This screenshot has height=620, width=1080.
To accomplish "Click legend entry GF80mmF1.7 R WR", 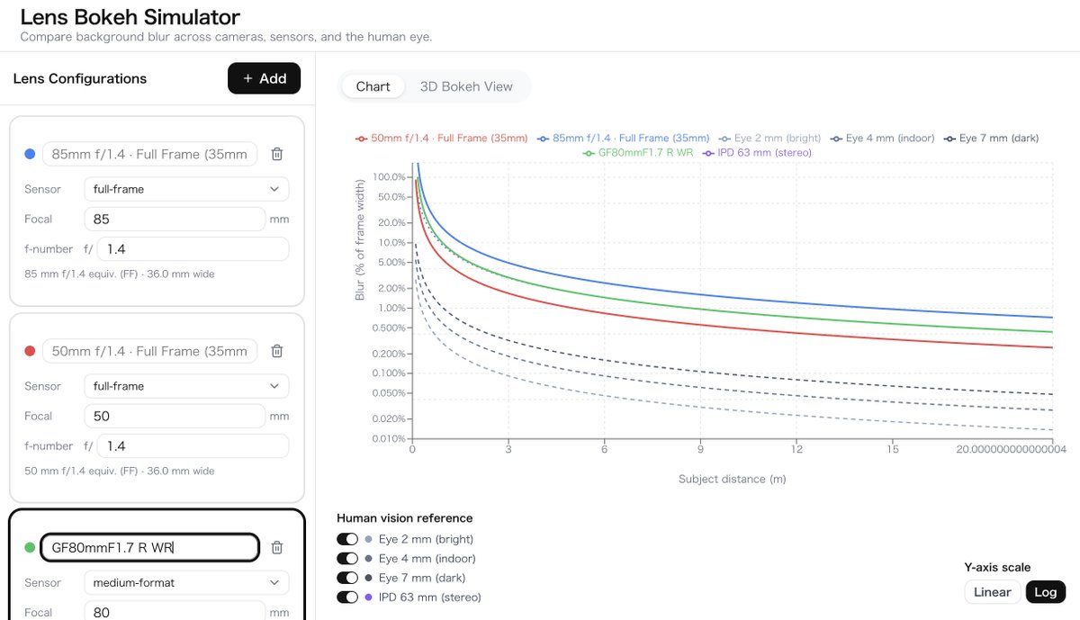I will click(x=638, y=153).
